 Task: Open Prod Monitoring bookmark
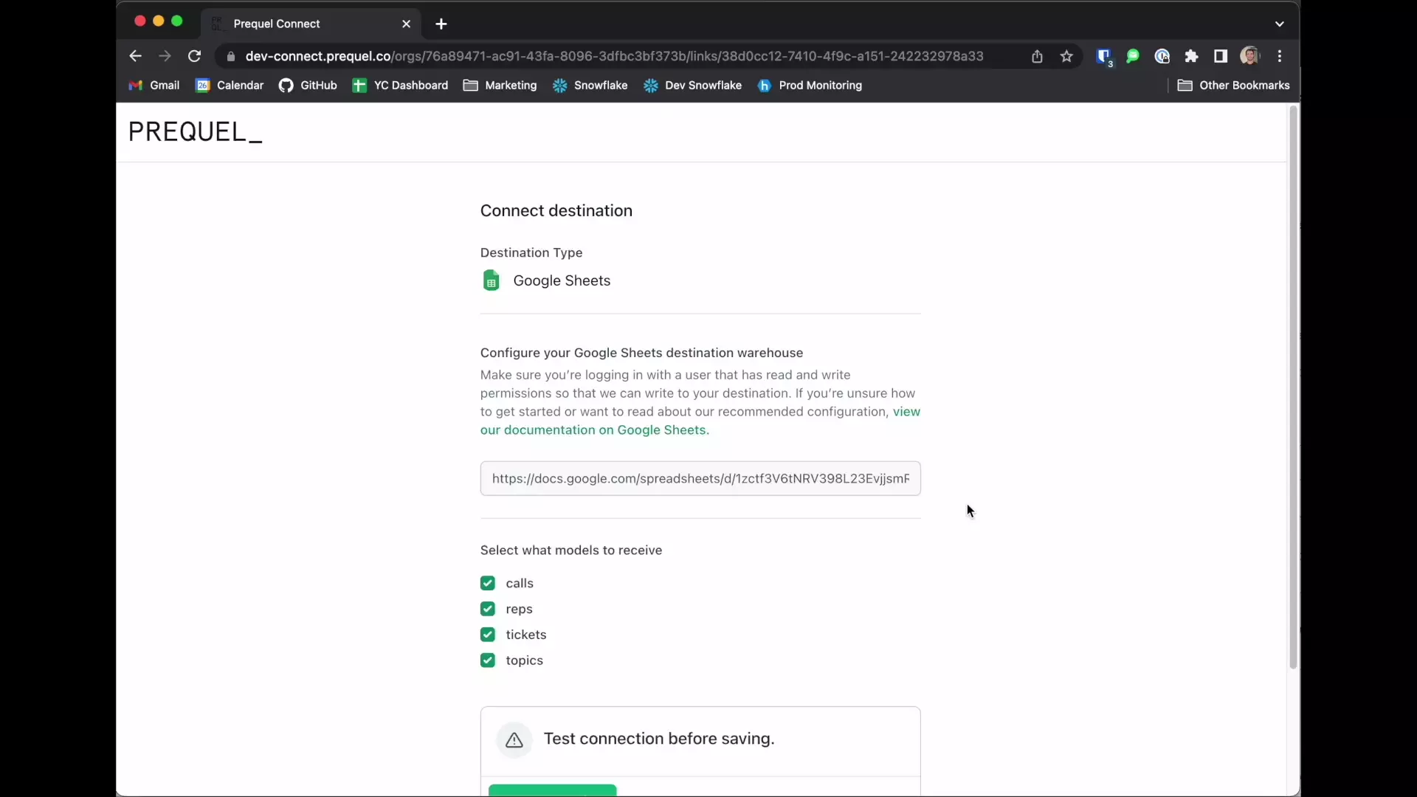pos(810,86)
